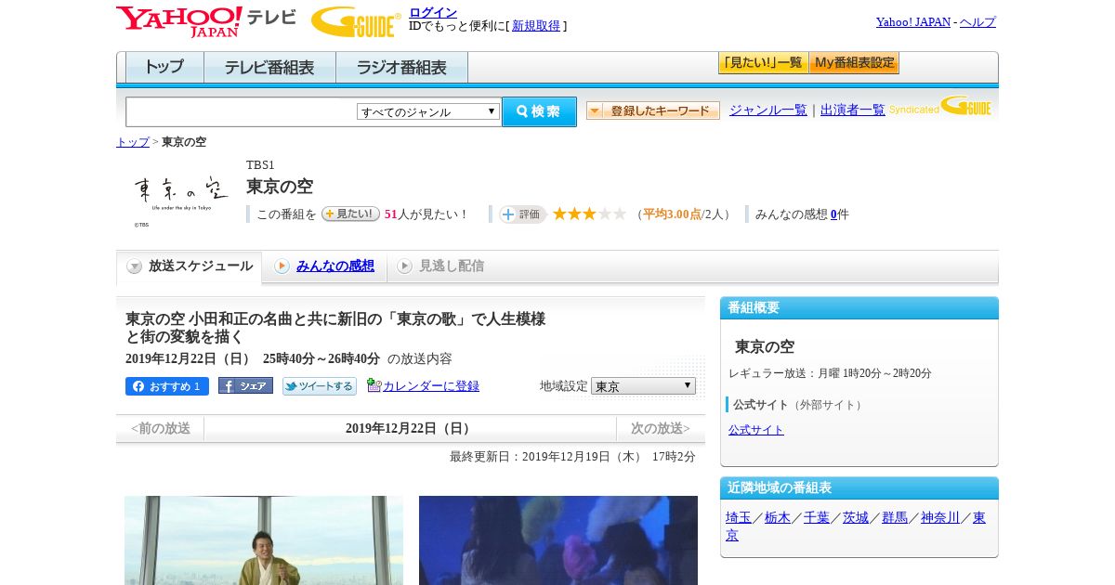Open Yahoo! JAPAN link at top right
The image size is (1115, 585).
[913, 22]
